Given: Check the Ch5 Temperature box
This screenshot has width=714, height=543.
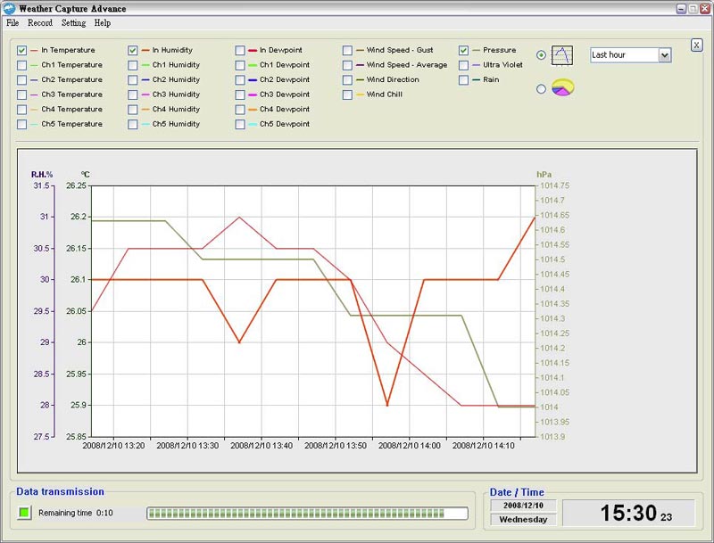Looking at the screenshot, I should coord(21,124).
